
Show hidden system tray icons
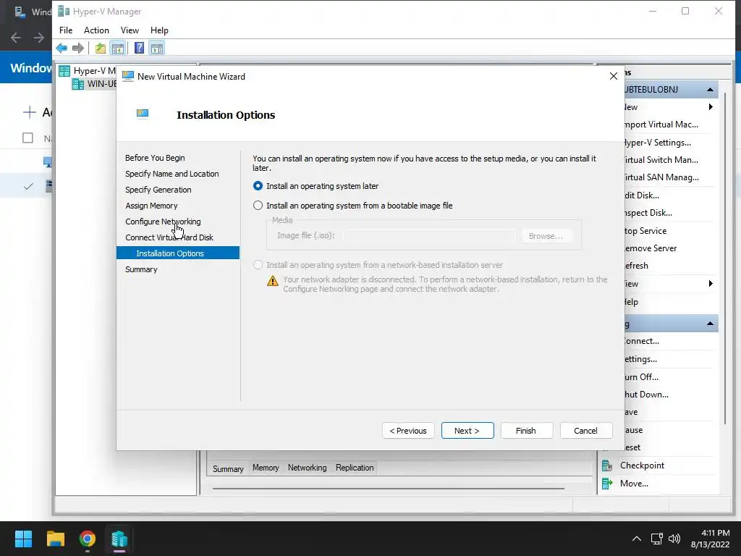click(x=637, y=539)
